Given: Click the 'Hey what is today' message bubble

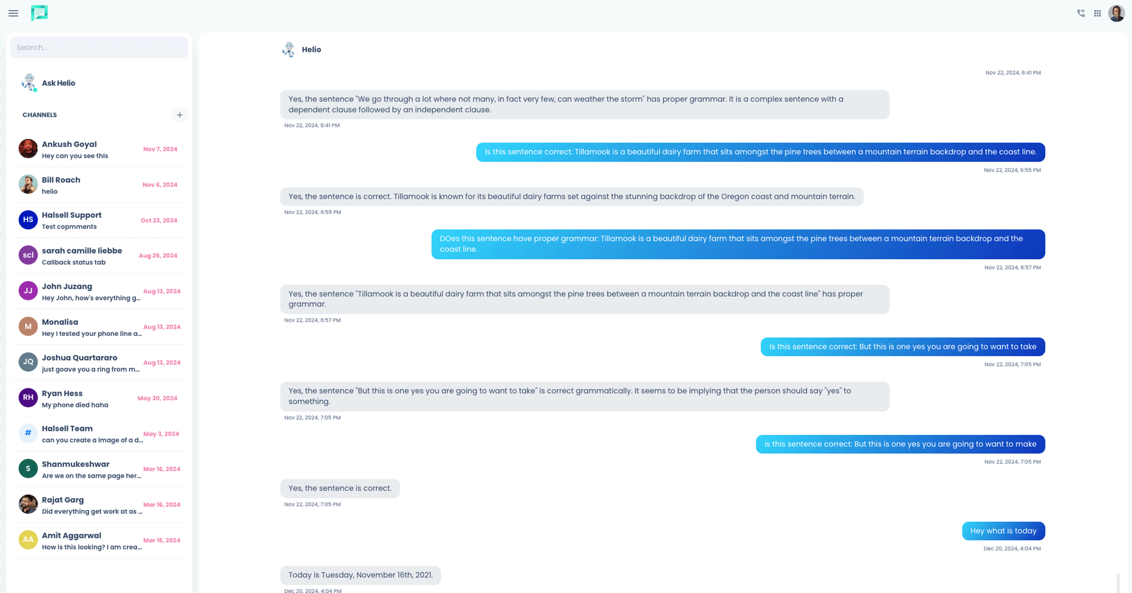Looking at the screenshot, I should click(x=1003, y=531).
